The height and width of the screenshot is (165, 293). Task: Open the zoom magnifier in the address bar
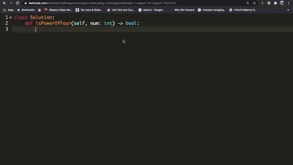coord(248,3)
